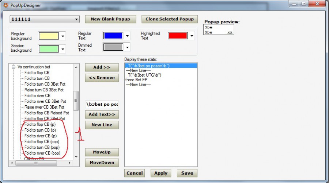Click the green Session background swatch
Screen dimensions: 329x183
(48, 48)
